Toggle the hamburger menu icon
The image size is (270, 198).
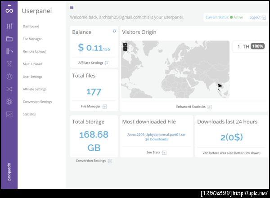(72, 7)
